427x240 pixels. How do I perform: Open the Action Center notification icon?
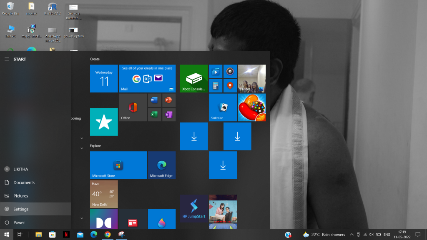tap(418, 235)
